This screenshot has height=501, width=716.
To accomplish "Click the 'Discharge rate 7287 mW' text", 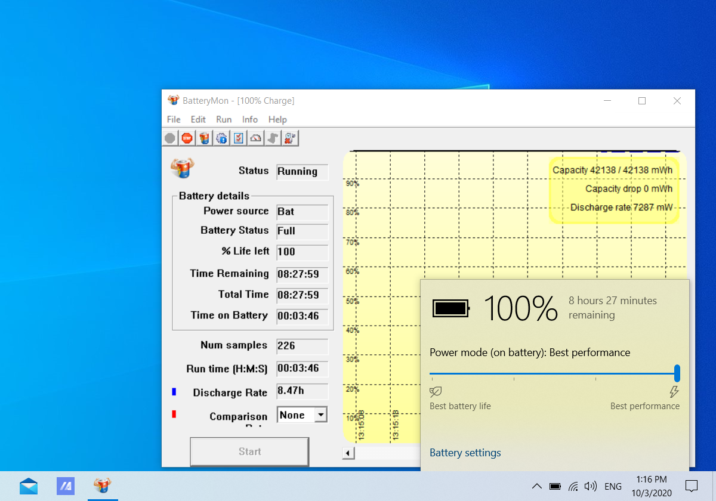I will [621, 208].
